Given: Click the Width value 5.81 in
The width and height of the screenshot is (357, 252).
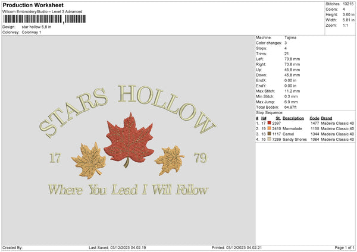Looking at the screenshot, I should [348, 20].
